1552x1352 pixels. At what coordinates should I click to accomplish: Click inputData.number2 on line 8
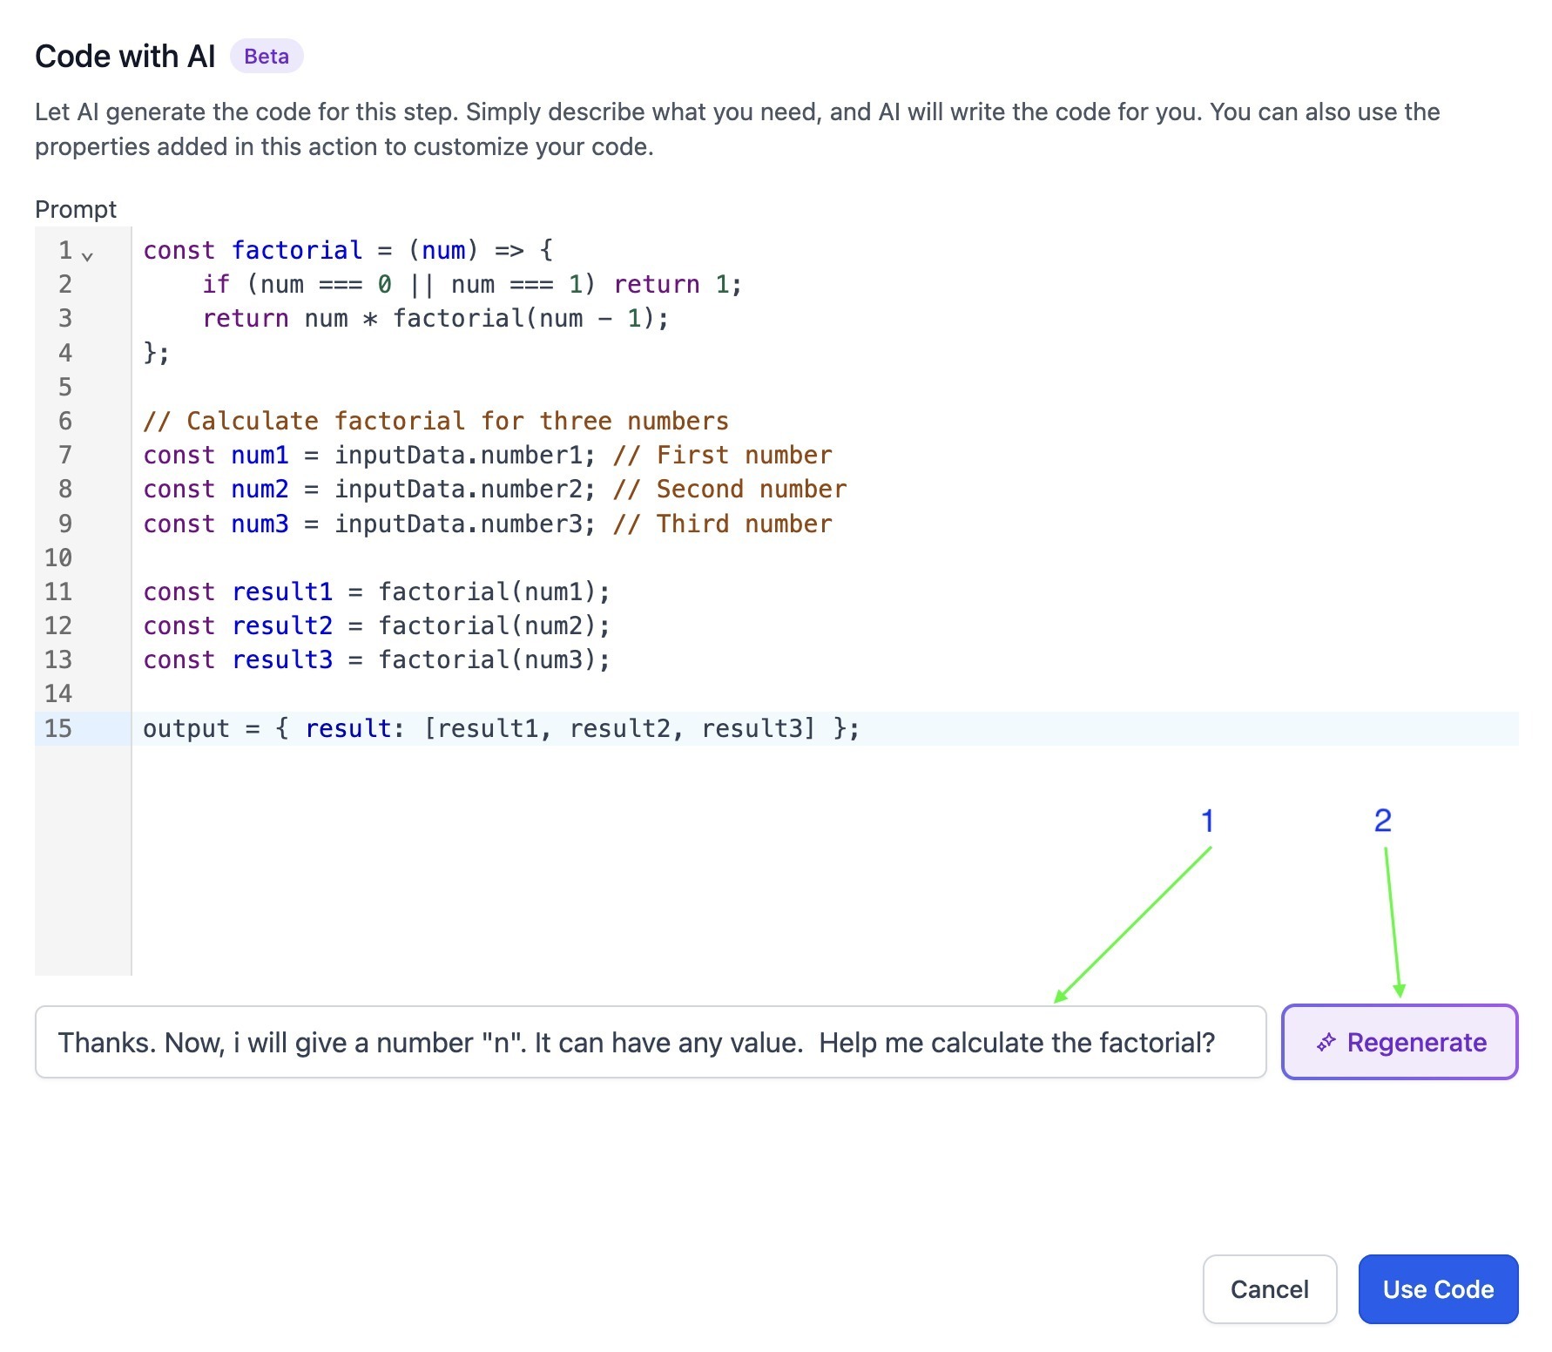[x=459, y=489]
